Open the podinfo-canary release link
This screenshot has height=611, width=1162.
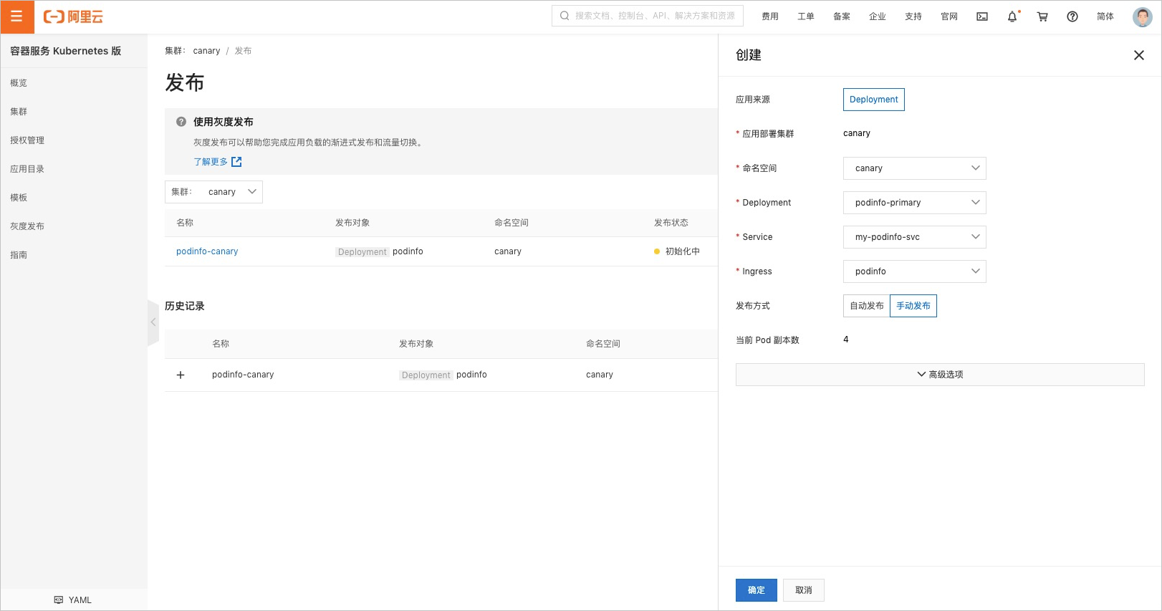click(x=207, y=251)
